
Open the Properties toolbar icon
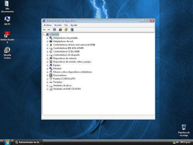click(x=54, y=30)
